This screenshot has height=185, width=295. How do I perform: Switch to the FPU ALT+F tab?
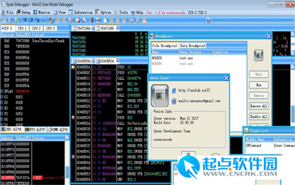35,129
